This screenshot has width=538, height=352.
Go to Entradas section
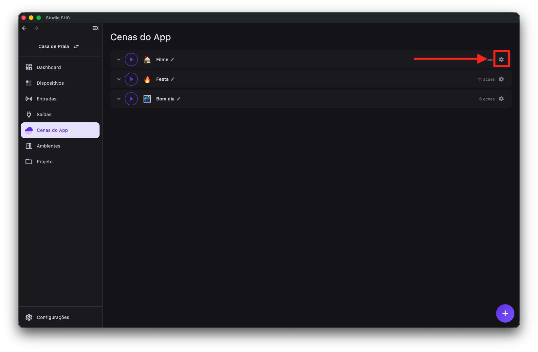60,99
